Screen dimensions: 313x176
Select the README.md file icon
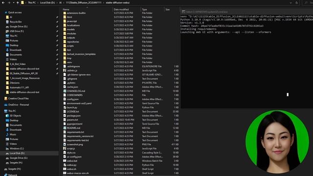click(x=65, y=128)
